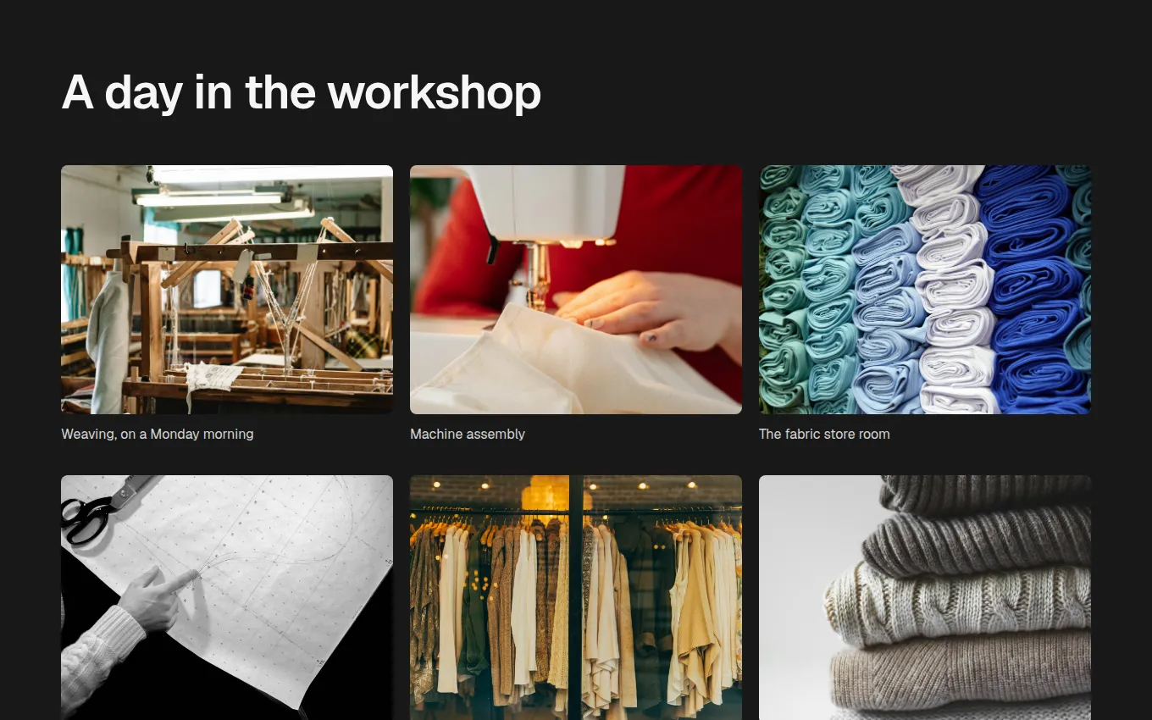Select the caption 'Weaving, on a Monday morning'

158,435
